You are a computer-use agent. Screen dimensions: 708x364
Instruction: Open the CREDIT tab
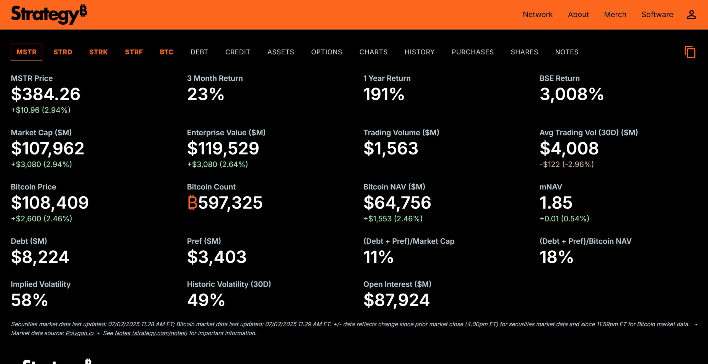point(238,52)
